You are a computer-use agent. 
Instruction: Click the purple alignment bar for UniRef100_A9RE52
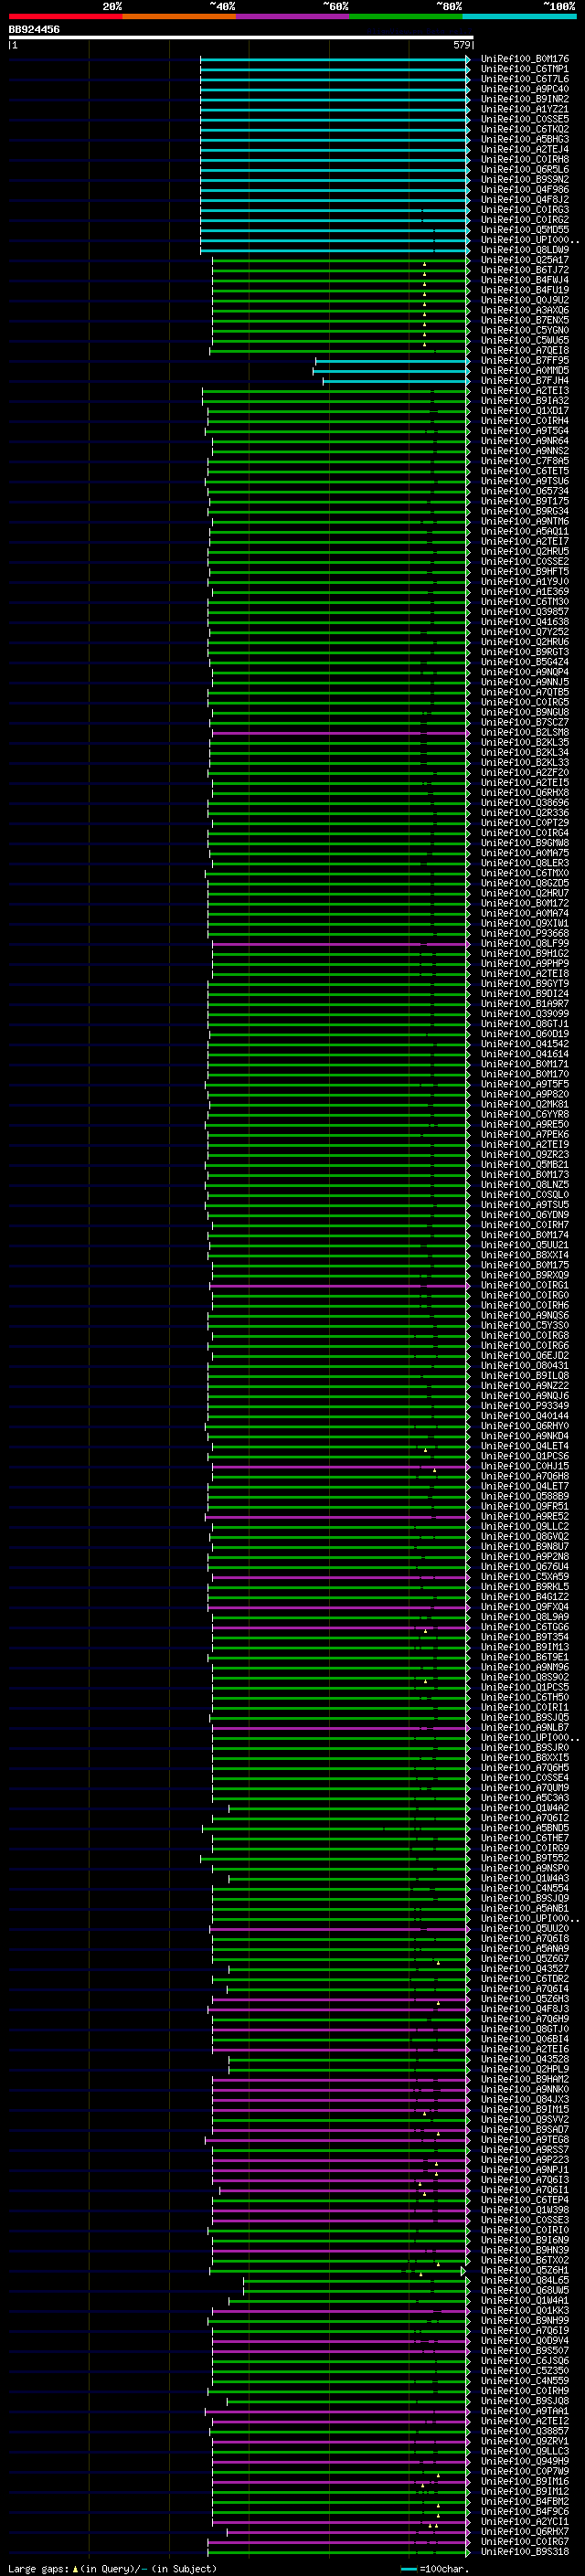[337, 1517]
